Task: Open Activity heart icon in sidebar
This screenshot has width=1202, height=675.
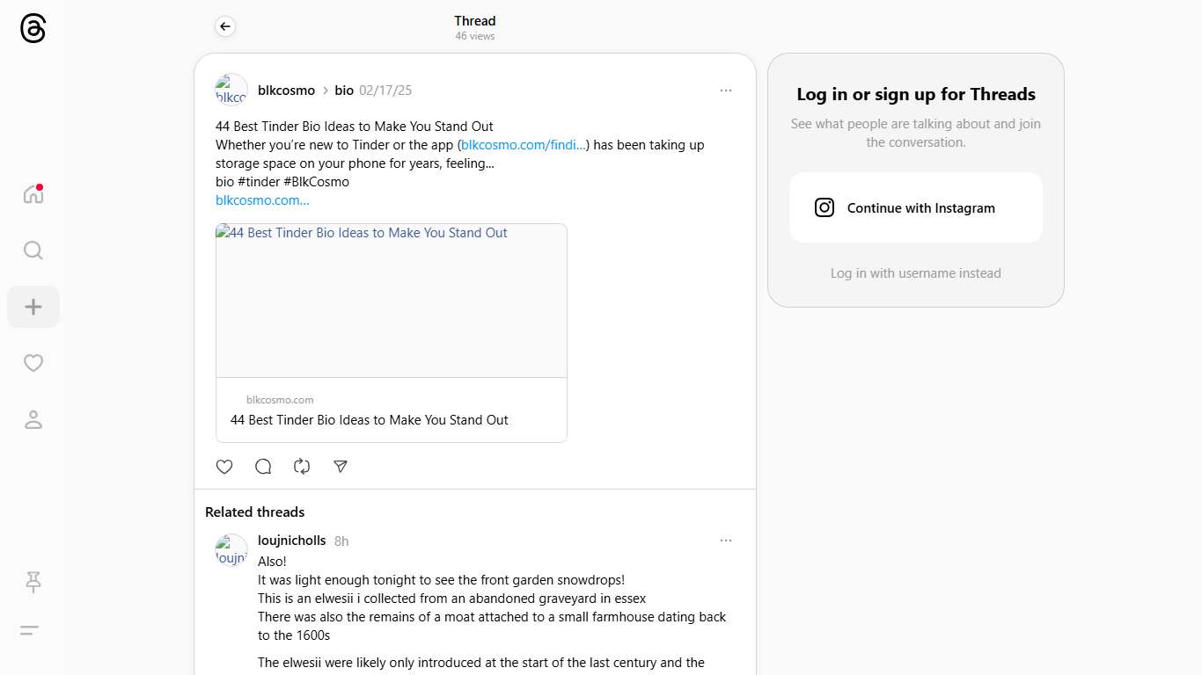Action: point(33,363)
